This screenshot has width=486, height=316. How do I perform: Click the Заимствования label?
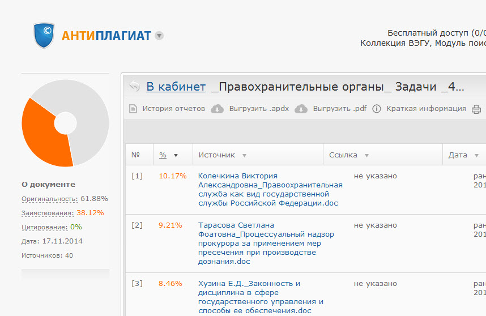coord(48,213)
